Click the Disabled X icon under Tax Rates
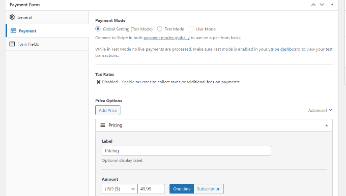This screenshot has height=196, width=346. 98,82
